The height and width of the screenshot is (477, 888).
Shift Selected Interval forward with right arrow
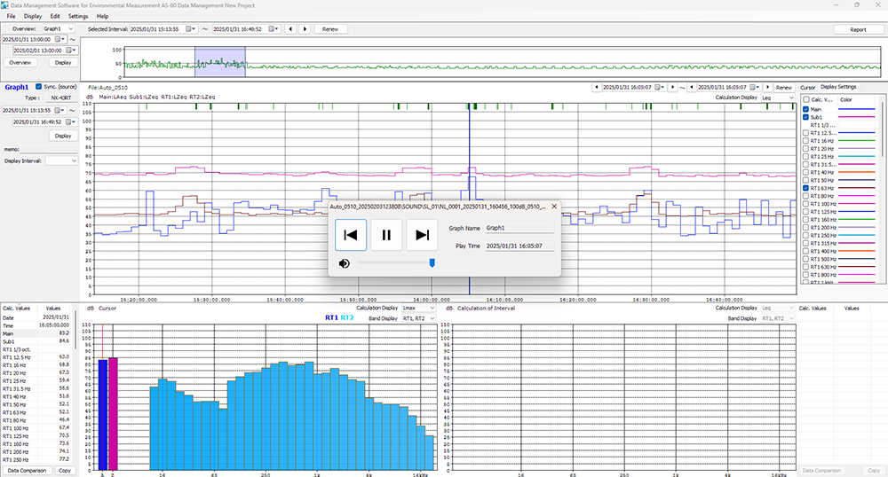coord(305,29)
